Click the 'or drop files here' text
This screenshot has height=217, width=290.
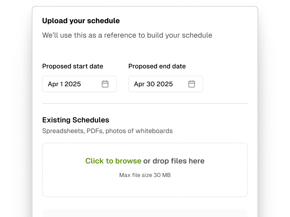tap(174, 161)
